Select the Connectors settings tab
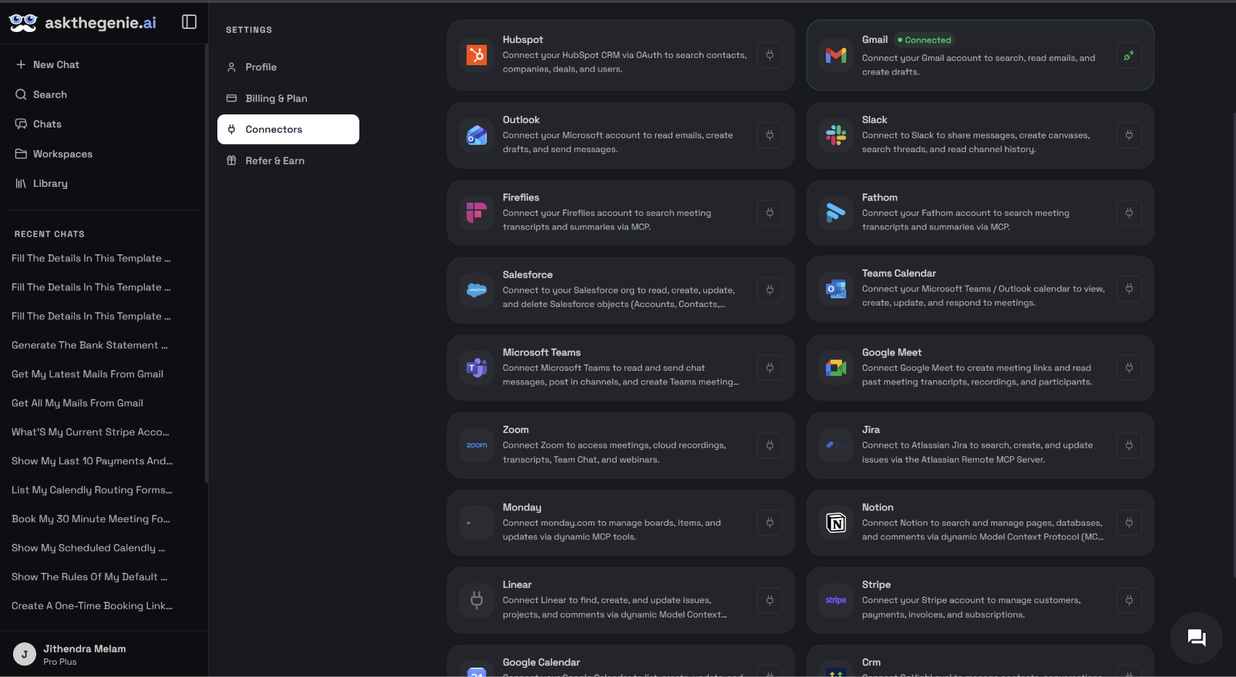This screenshot has height=677, width=1236. [x=288, y=130]
